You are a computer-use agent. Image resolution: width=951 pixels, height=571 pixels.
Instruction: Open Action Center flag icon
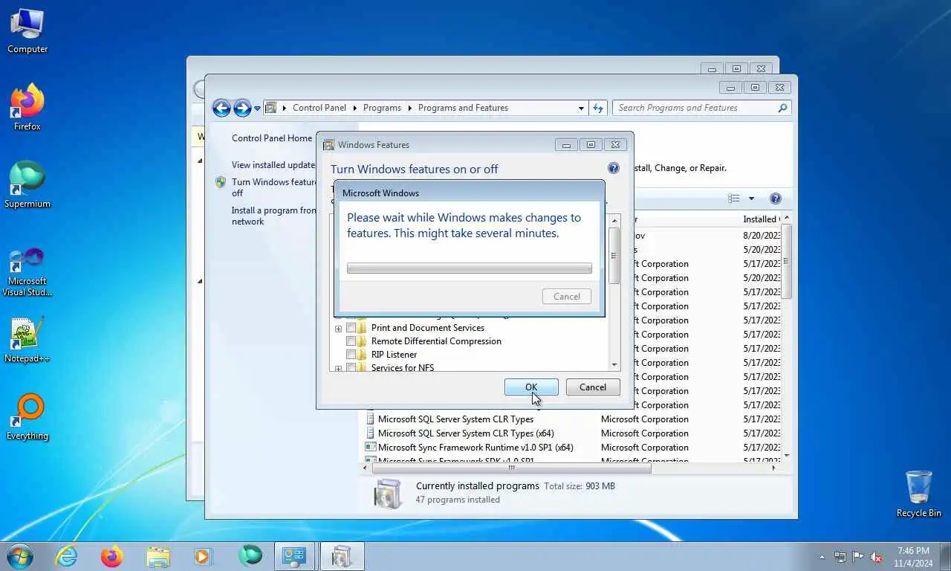858,557
